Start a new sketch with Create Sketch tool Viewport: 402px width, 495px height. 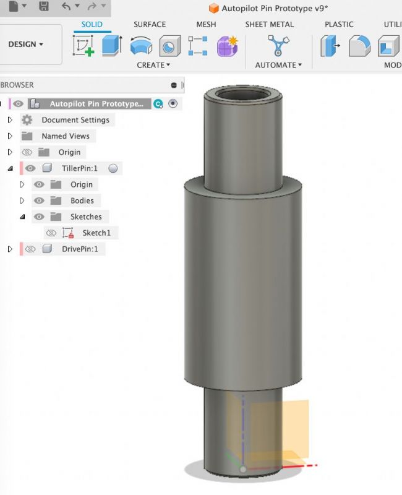(83, 46)
